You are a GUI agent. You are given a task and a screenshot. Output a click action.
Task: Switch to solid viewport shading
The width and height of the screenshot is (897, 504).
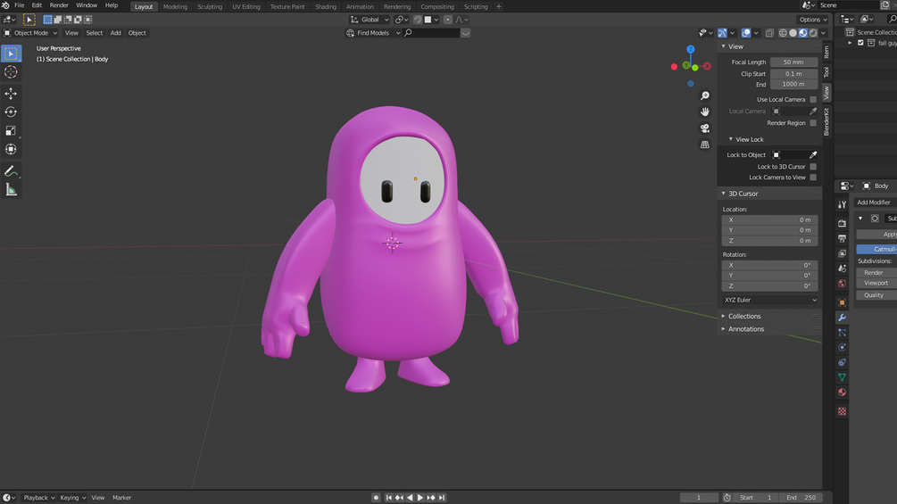coord(793,33)
